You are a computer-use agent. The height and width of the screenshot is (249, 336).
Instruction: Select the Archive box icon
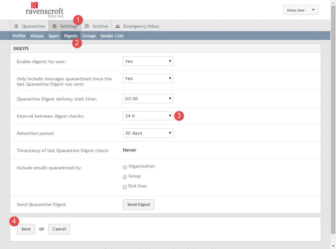pos(87,26)
